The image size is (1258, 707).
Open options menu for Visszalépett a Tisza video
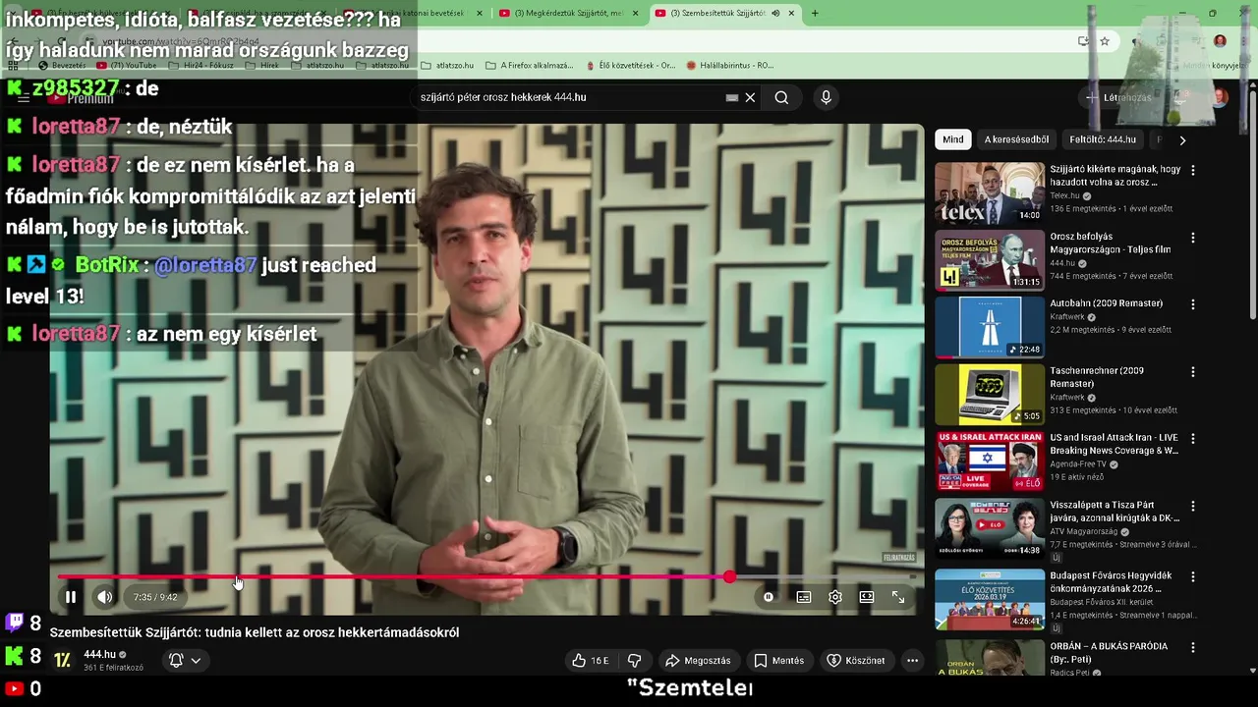[x=1193, y=507]
